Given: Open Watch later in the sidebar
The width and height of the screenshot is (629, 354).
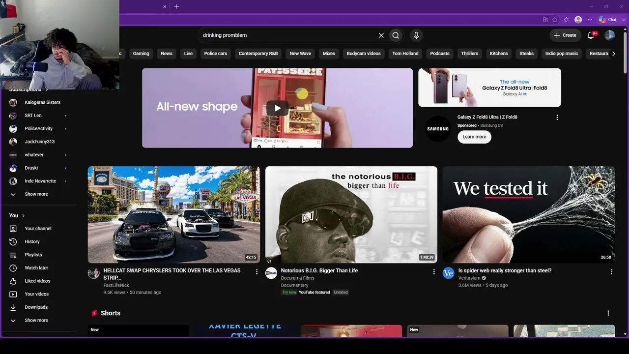Looking at the screenshot, I should 38,268.
